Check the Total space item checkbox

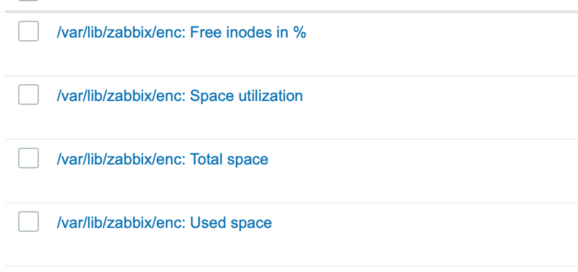[x=29, y=159]
